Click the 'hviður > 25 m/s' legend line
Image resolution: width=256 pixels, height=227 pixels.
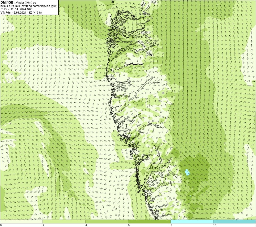[x=29, y=6]
